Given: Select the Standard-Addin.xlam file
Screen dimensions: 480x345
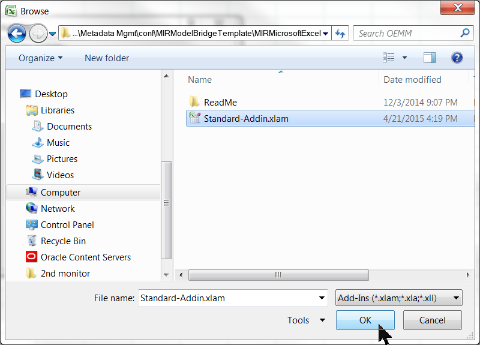Looking at the screenshot, I should [x=246, y=119].
